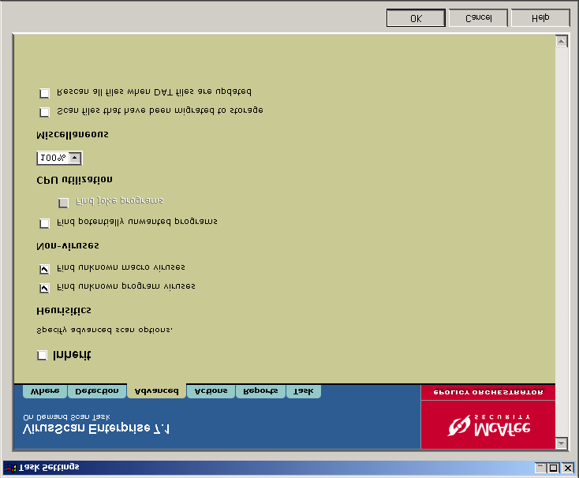Toggle Find joke programs checkbox
This screenshot has height=478, width=579.
pyautogui.click(x=64, y=202)
